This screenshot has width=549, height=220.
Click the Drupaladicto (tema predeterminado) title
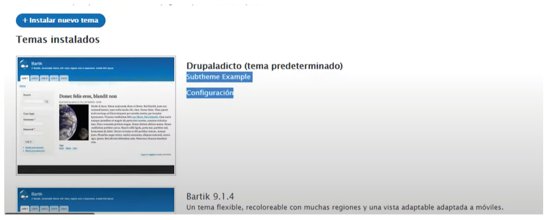point(264,66)
